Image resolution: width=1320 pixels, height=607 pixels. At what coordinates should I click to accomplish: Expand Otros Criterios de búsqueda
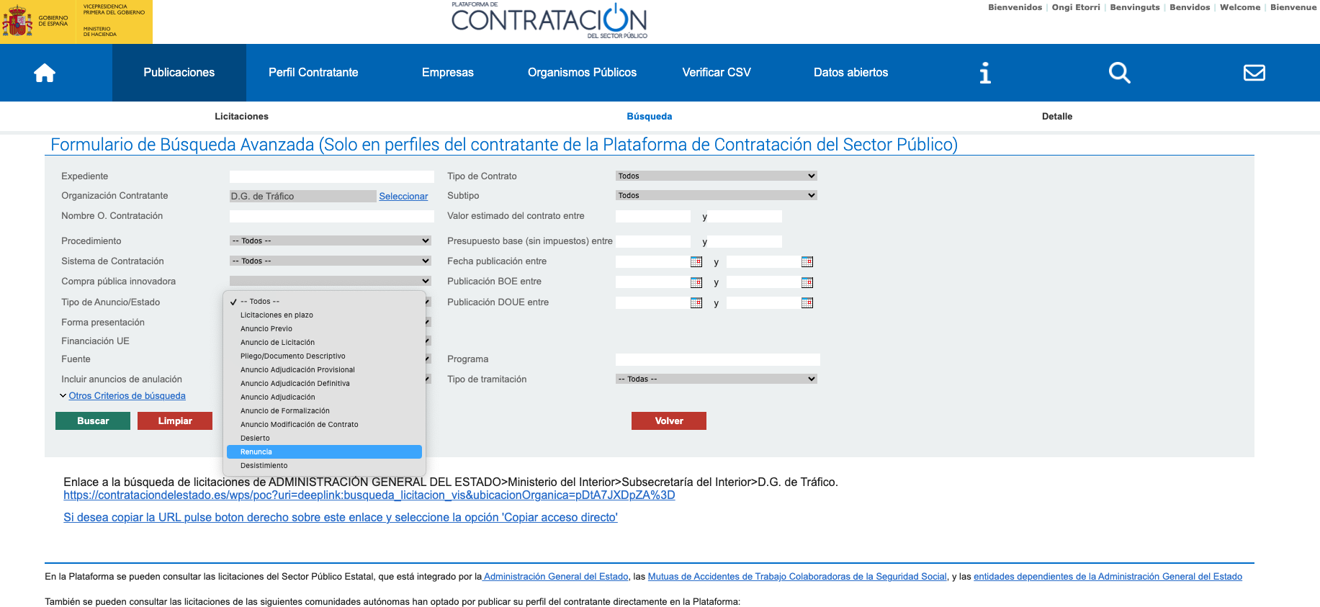127,396
